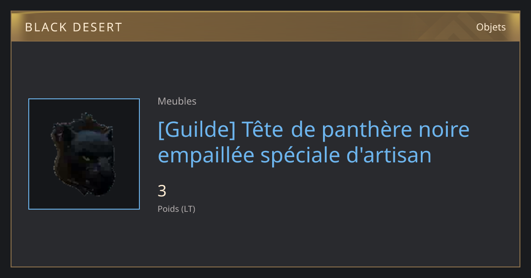The image size is (531, 278).
Task: Open the Meubles category
Action: (177, 101)
